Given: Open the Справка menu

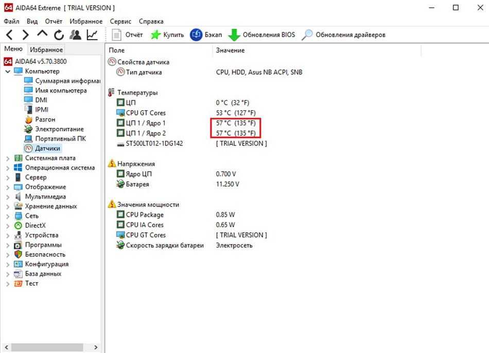Looking at the screenshot, I should coord(151,21).
